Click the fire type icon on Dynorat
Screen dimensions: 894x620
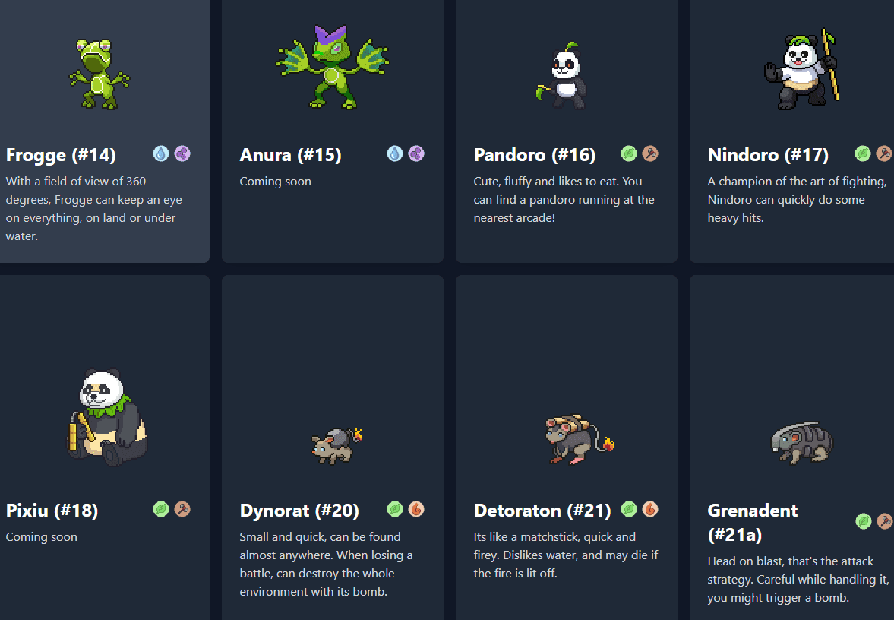point(415,509)
